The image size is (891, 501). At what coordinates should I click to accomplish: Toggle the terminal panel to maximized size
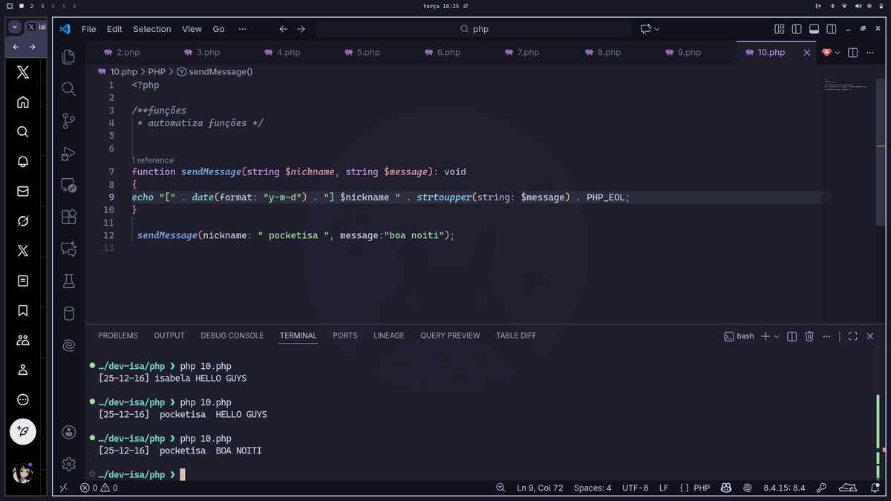(852, 336)
